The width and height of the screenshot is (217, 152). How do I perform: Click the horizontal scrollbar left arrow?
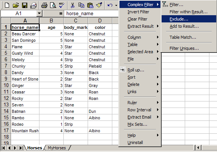[198, 148]
